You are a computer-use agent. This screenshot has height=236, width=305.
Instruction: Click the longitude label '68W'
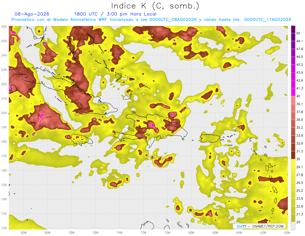(x=191, y=232)
